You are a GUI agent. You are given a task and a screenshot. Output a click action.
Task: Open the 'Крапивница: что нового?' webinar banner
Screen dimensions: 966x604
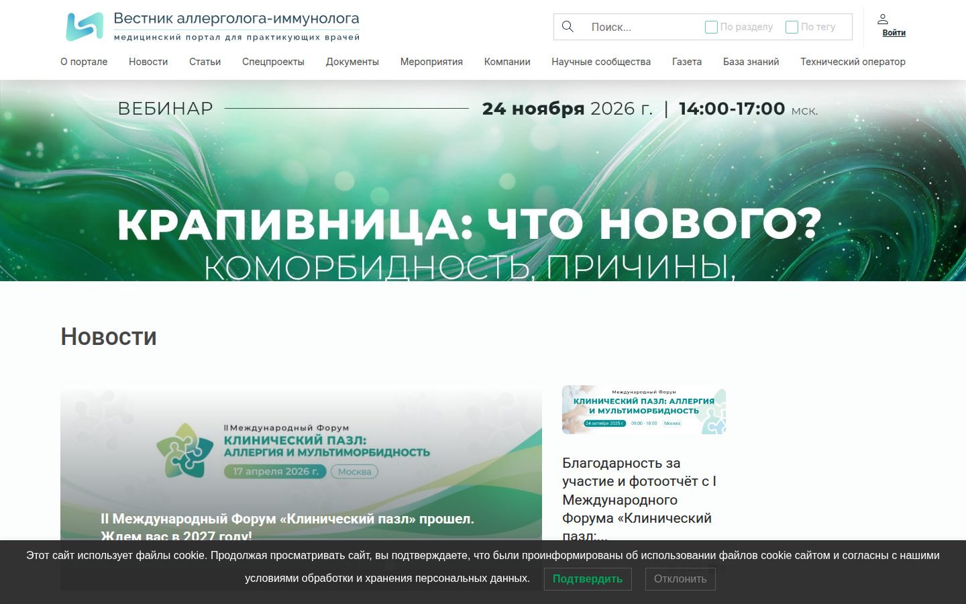coord(483,181)
